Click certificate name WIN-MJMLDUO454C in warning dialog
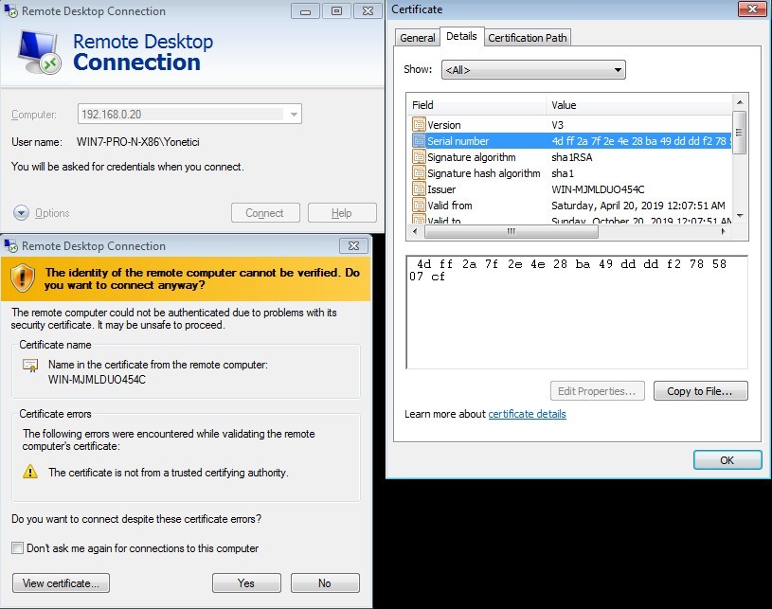 97,380
